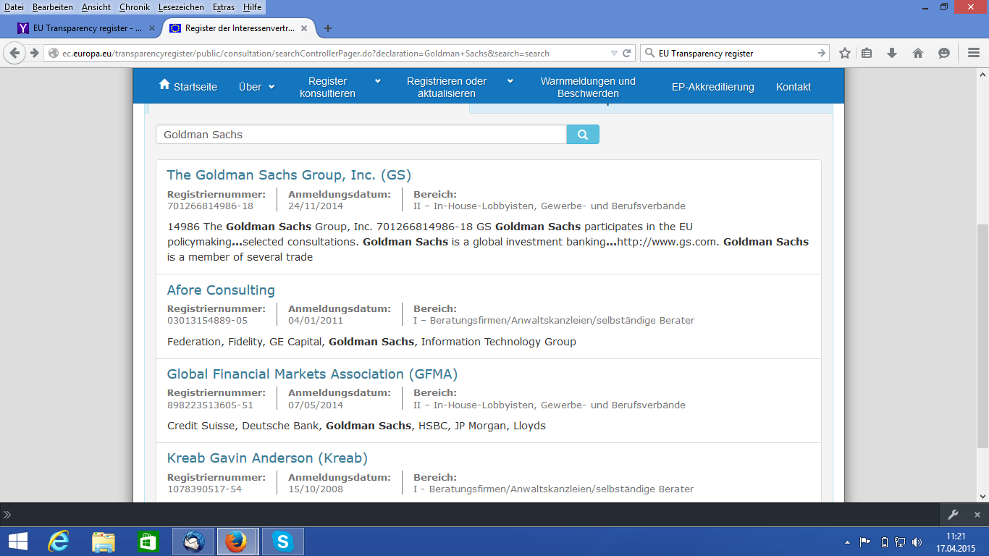Open a new browser tab with plus
989x556 pixels.
pyautogui.click(x=328, y=28)
